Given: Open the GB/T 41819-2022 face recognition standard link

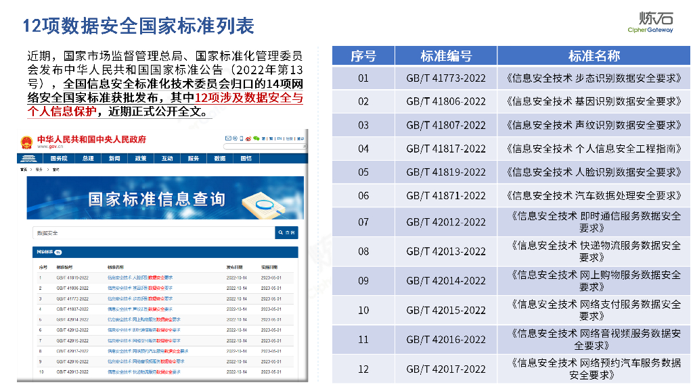Looking at the screenshot, I should tap(141, 278).
